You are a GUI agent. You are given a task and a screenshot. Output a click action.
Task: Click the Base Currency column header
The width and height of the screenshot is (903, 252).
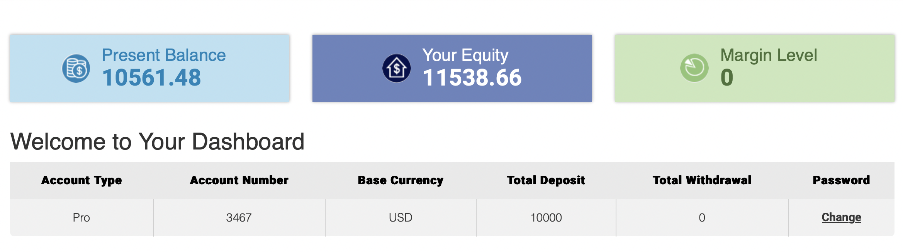(x=401, y=180)
